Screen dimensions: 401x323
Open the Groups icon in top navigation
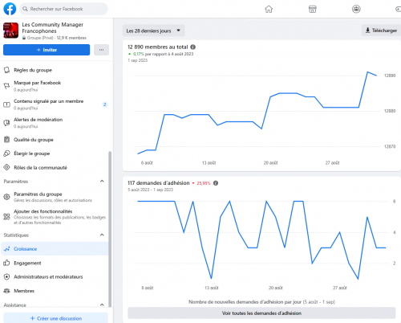pos(356,9)
